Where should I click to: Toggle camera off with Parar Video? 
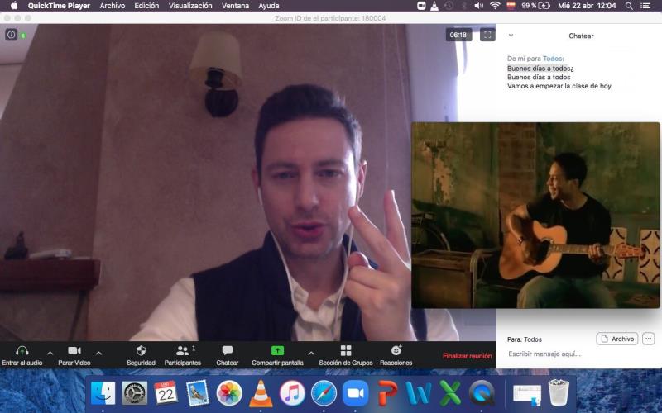pos(74,351)
